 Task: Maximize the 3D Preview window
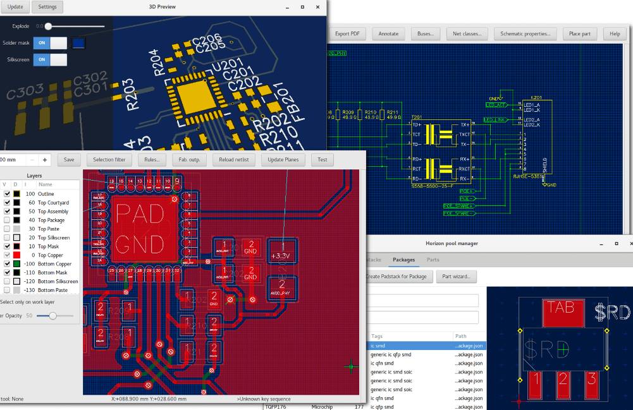click(302, 7)
